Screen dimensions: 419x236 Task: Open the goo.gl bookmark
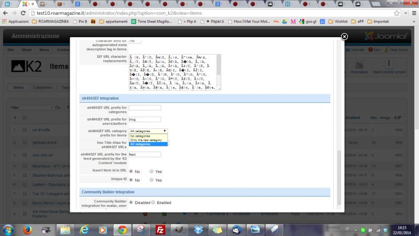click(308, 22)
